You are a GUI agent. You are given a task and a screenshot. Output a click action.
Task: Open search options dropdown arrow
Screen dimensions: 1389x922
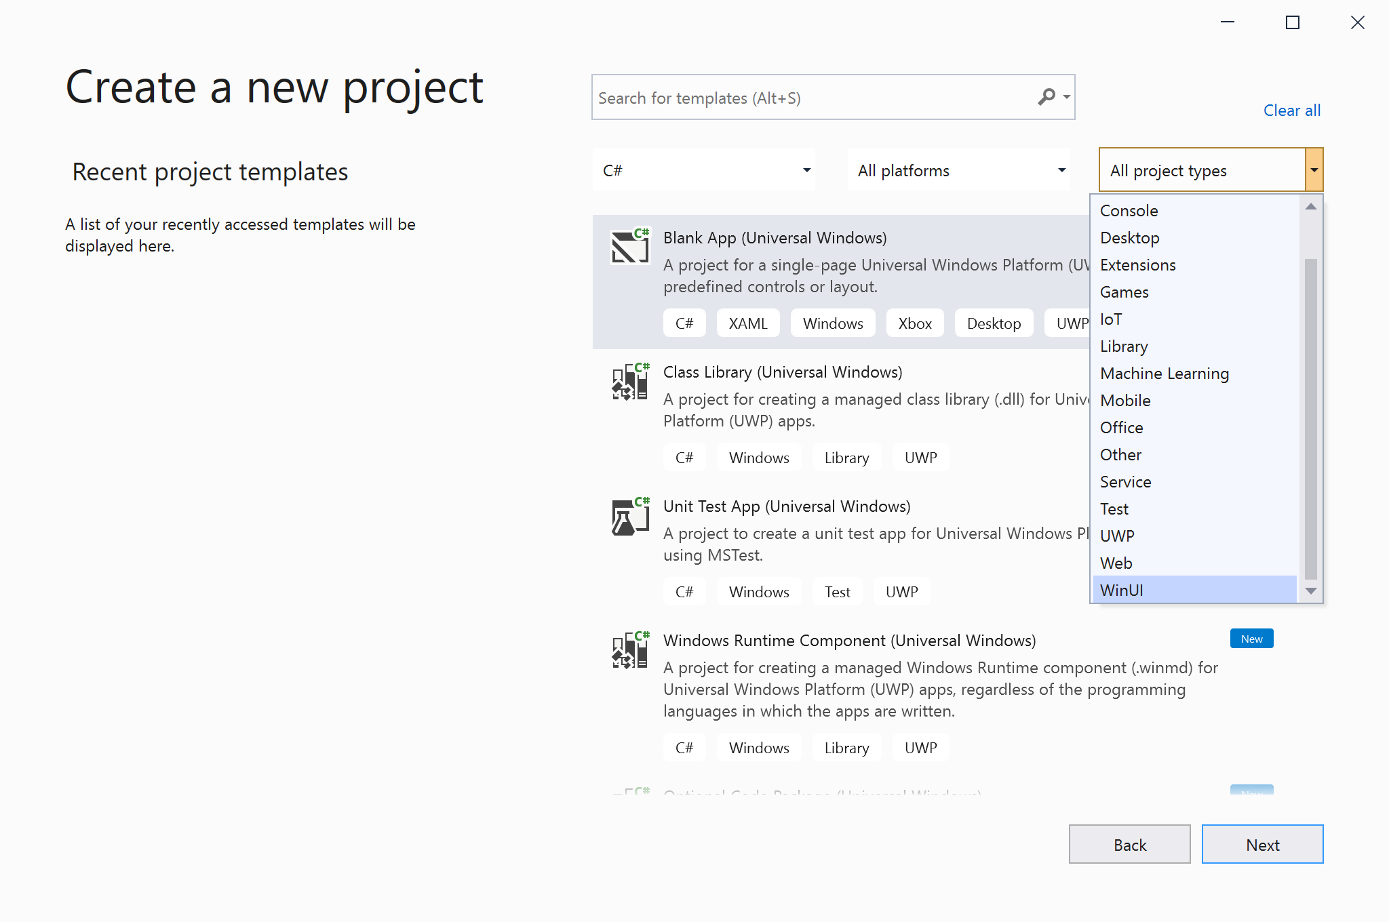pos(1067,97)
